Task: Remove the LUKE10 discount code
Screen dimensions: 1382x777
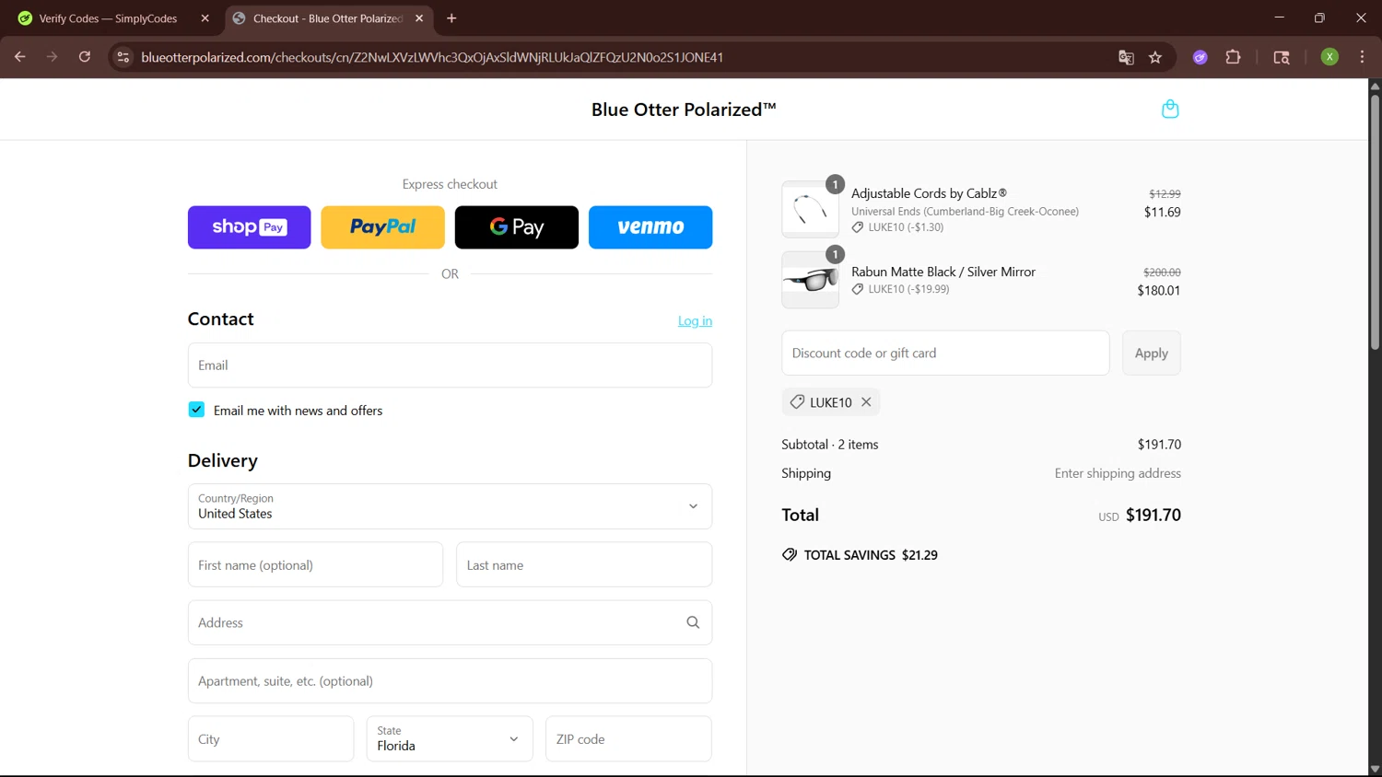Action: coord(866,402)
